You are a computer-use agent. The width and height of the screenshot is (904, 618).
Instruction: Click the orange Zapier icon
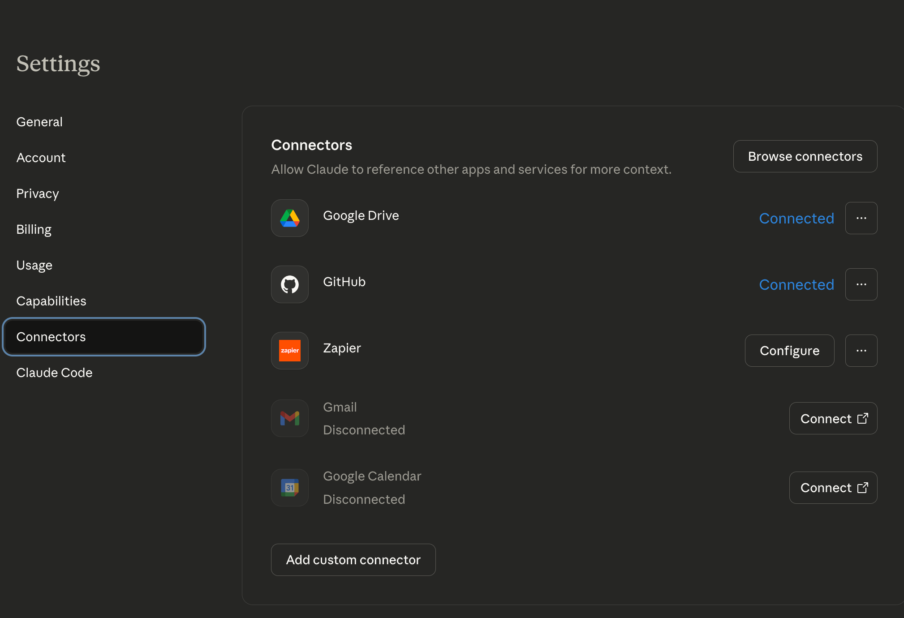tap(290, 351)
